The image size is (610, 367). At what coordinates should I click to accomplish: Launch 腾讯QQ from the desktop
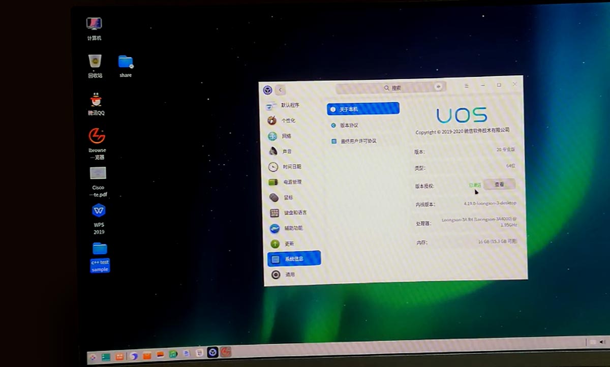[x=96, y=104]
